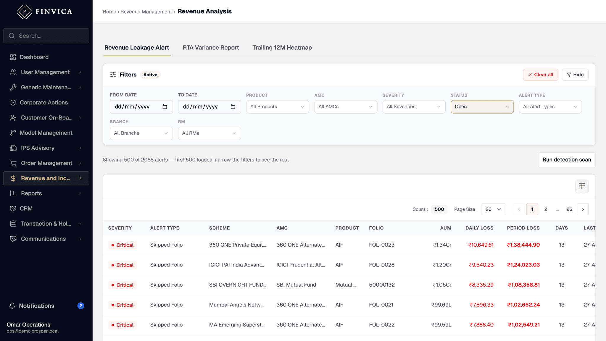Hide the filters panel
The width and height of the screenshot is (606, 341).
(575, 75)
